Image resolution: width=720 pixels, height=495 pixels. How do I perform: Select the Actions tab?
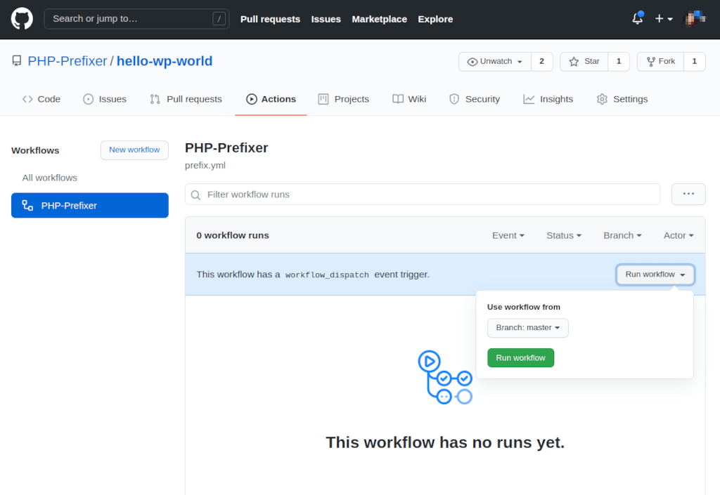tap(271, 99)
